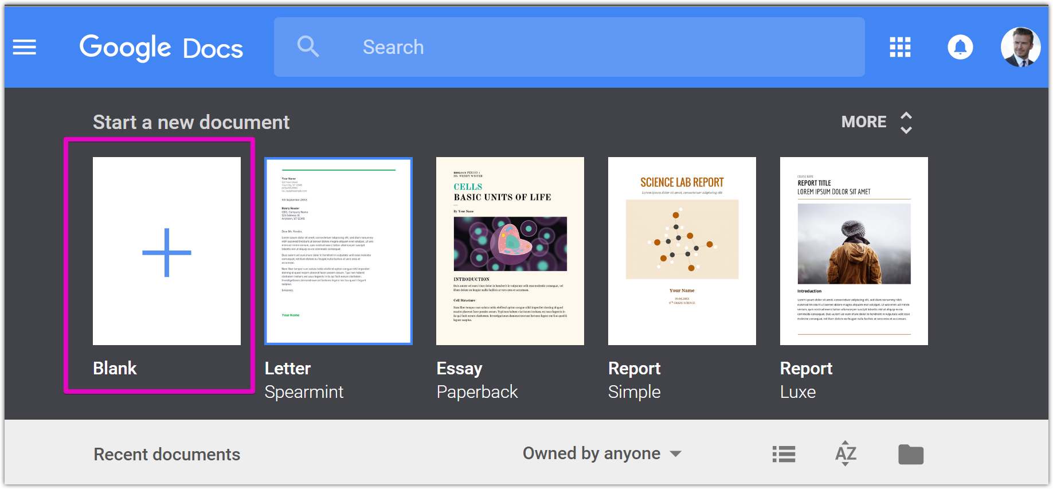This screenshot has height=489, width=1053.
Task: Open the Owned by anyone dropdown
Action: tap(602, 453)
